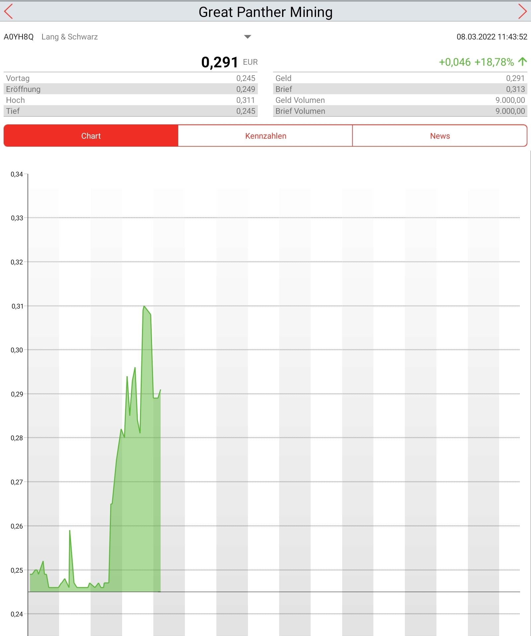Switch to the Chart tab

[x=91, y=136]
